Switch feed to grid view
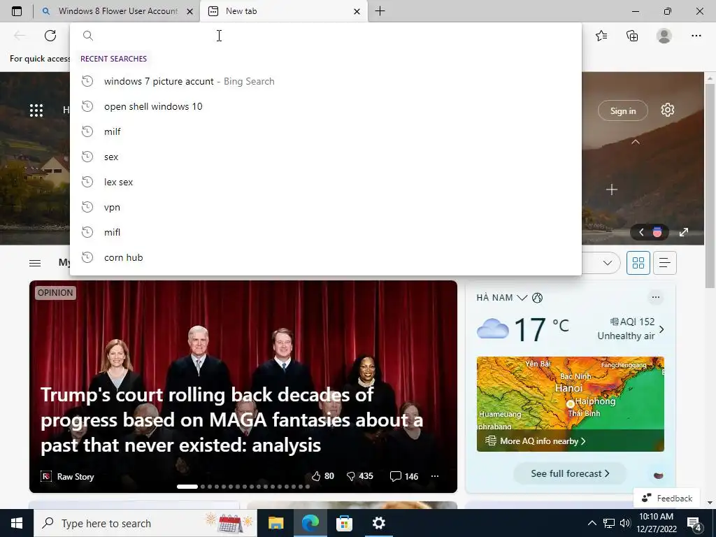 click(638, 263)
